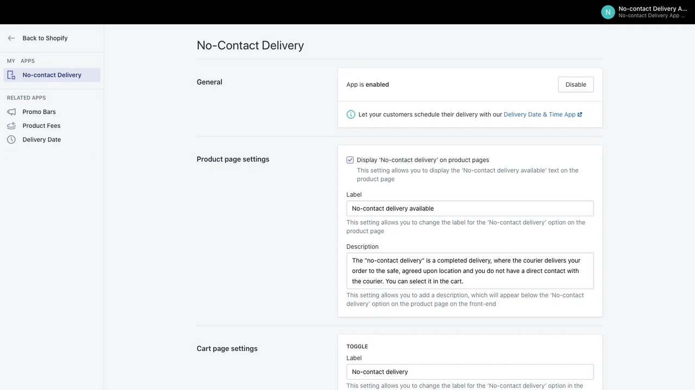The height and width of the screenshot is (390, 695).
Task: Click the Delivery Date clock icon
Action: pos(11,140)
